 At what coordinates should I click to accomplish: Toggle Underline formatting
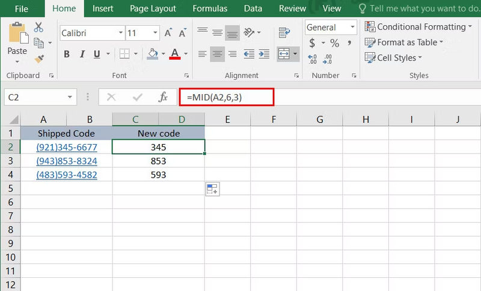click(x=97, y=54)
